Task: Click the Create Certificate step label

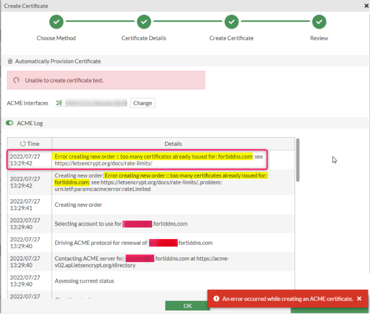Action: (231, 38)
